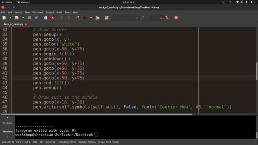The width and height of the screenshot is (258, 145).
Task: Click line number 47 in the margin
Action: [x=5, y=102]
